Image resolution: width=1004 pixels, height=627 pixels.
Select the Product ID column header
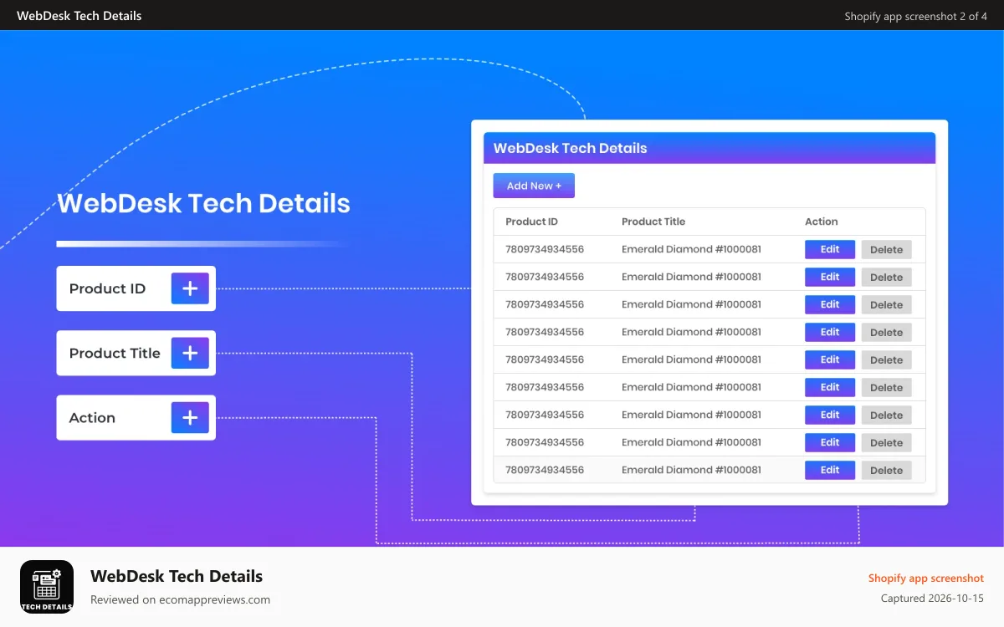pos(531,222)
